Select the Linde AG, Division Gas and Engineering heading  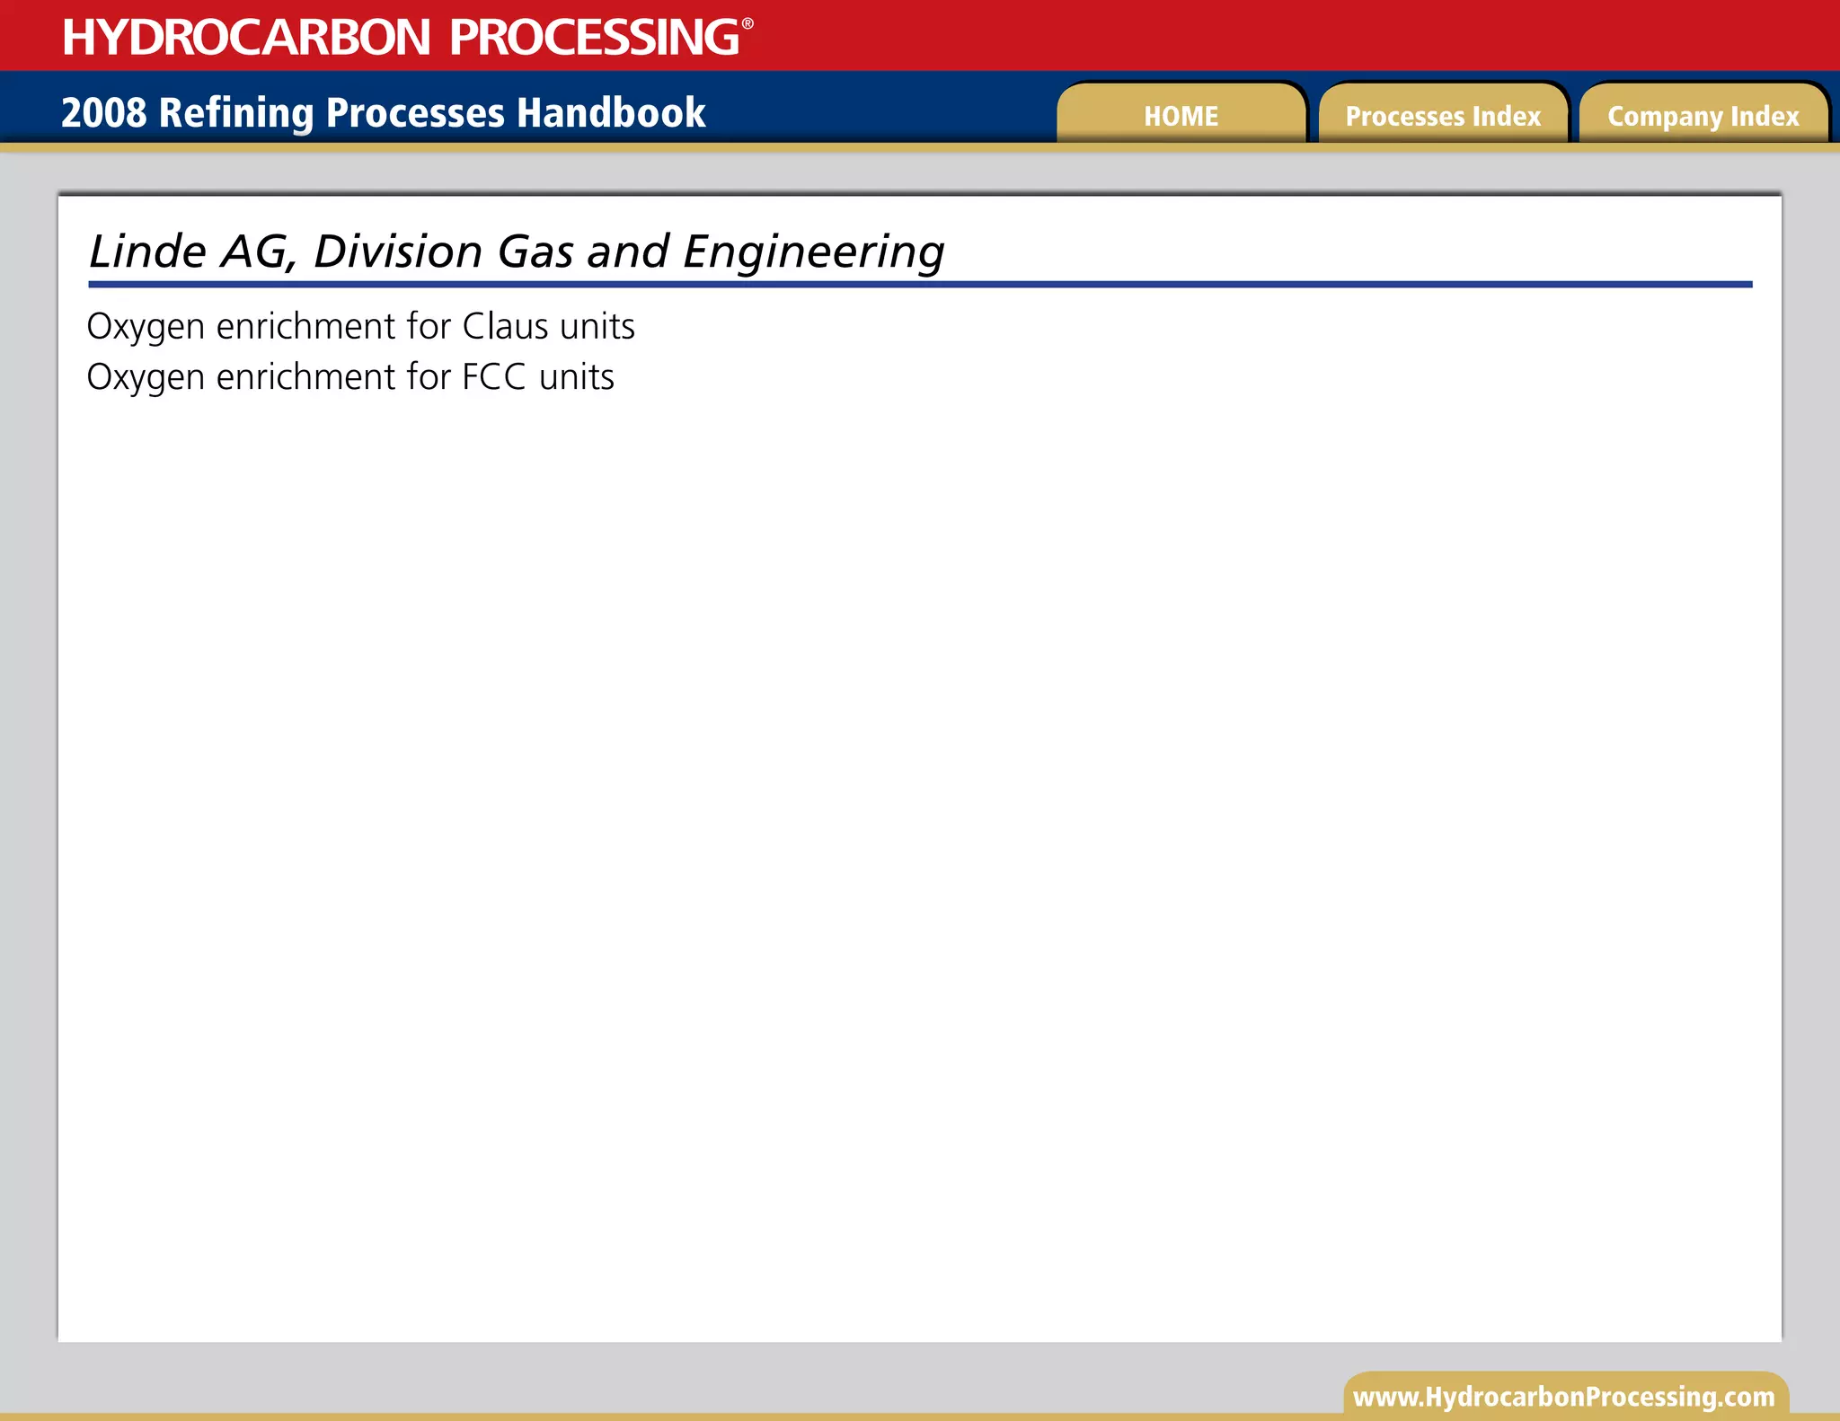[x=517, y=252]
